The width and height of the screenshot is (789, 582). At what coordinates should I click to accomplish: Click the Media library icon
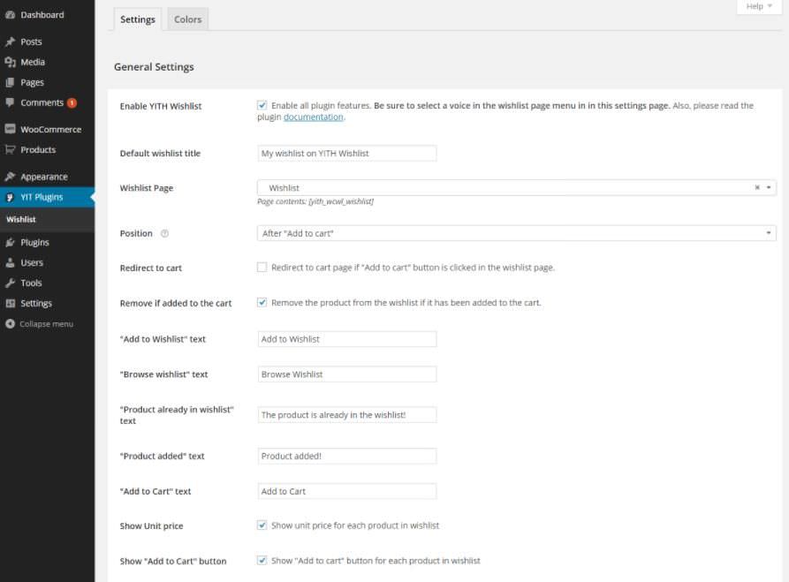coord(10,63)
